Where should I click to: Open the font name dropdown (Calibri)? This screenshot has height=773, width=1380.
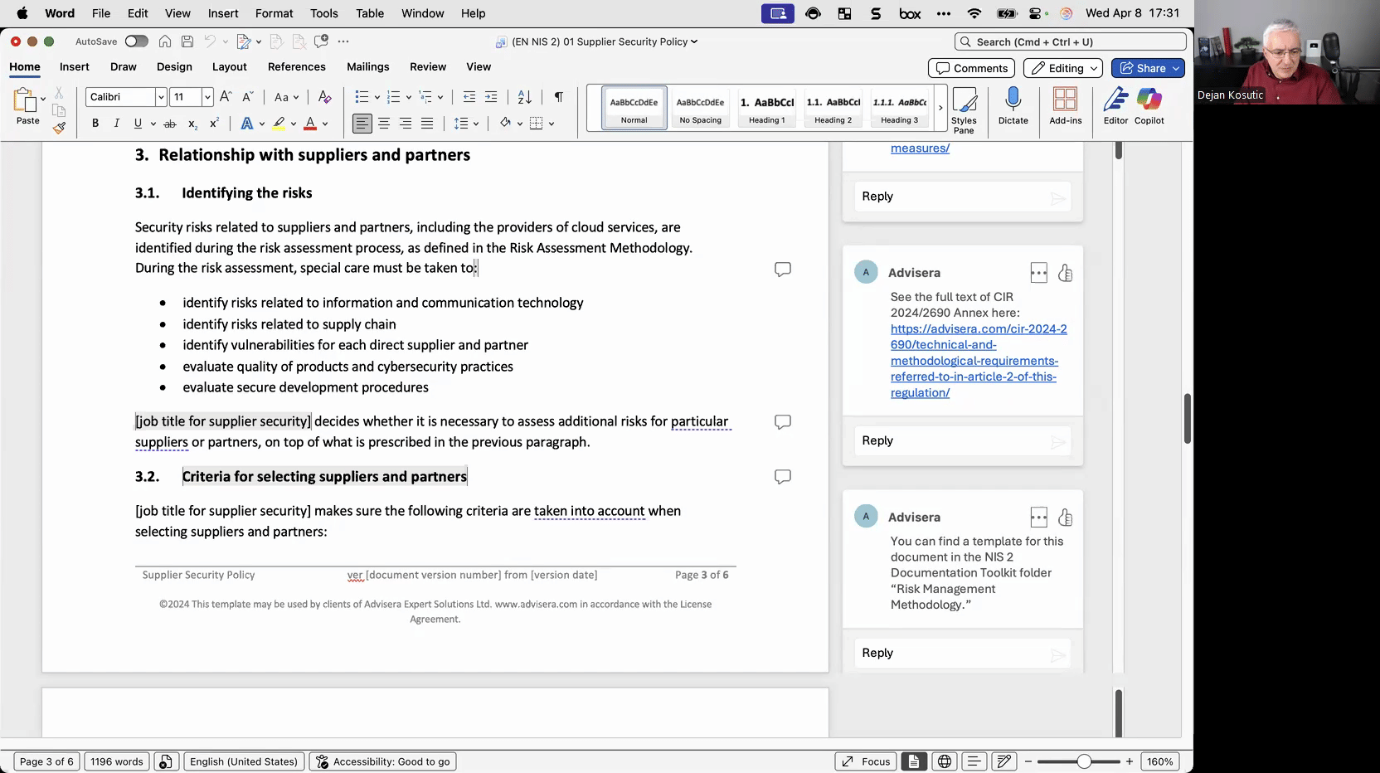point(161,97)
